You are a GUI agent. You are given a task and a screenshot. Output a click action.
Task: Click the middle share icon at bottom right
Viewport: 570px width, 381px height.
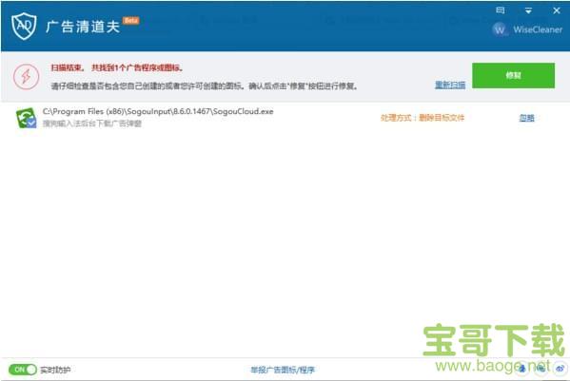click(541, 369)
